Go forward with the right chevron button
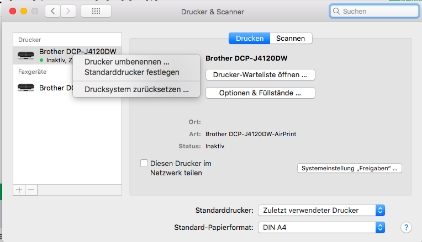 pos(68,11)
